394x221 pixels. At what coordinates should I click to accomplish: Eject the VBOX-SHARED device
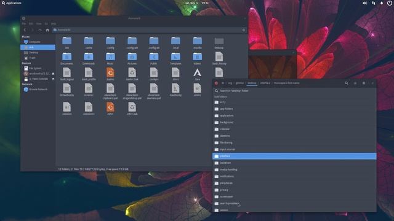pyautogui.click(x=53, y=79)
